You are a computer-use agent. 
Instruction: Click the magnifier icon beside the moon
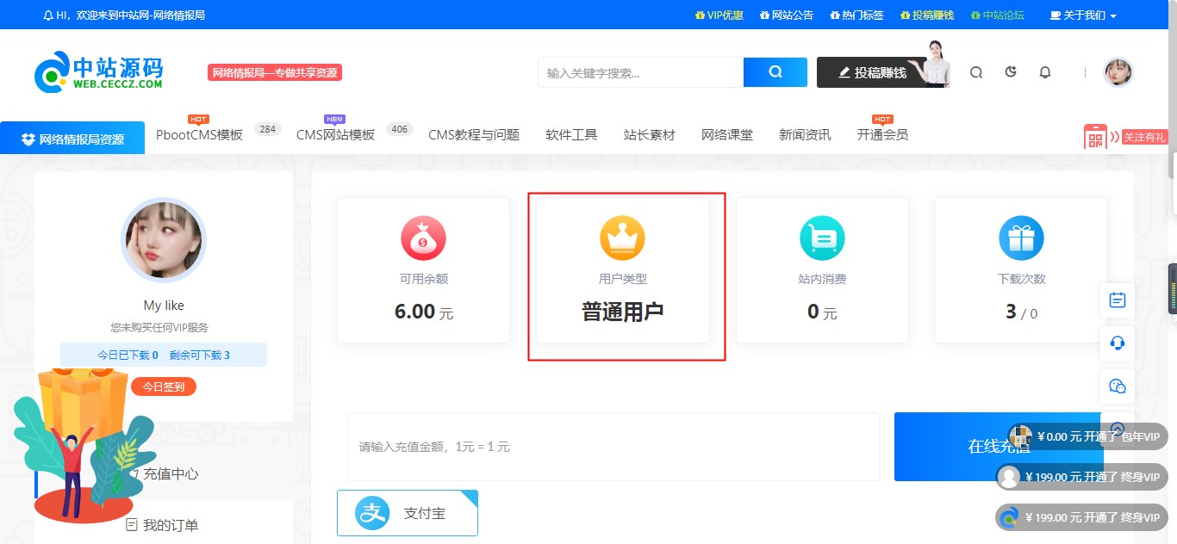976,72
